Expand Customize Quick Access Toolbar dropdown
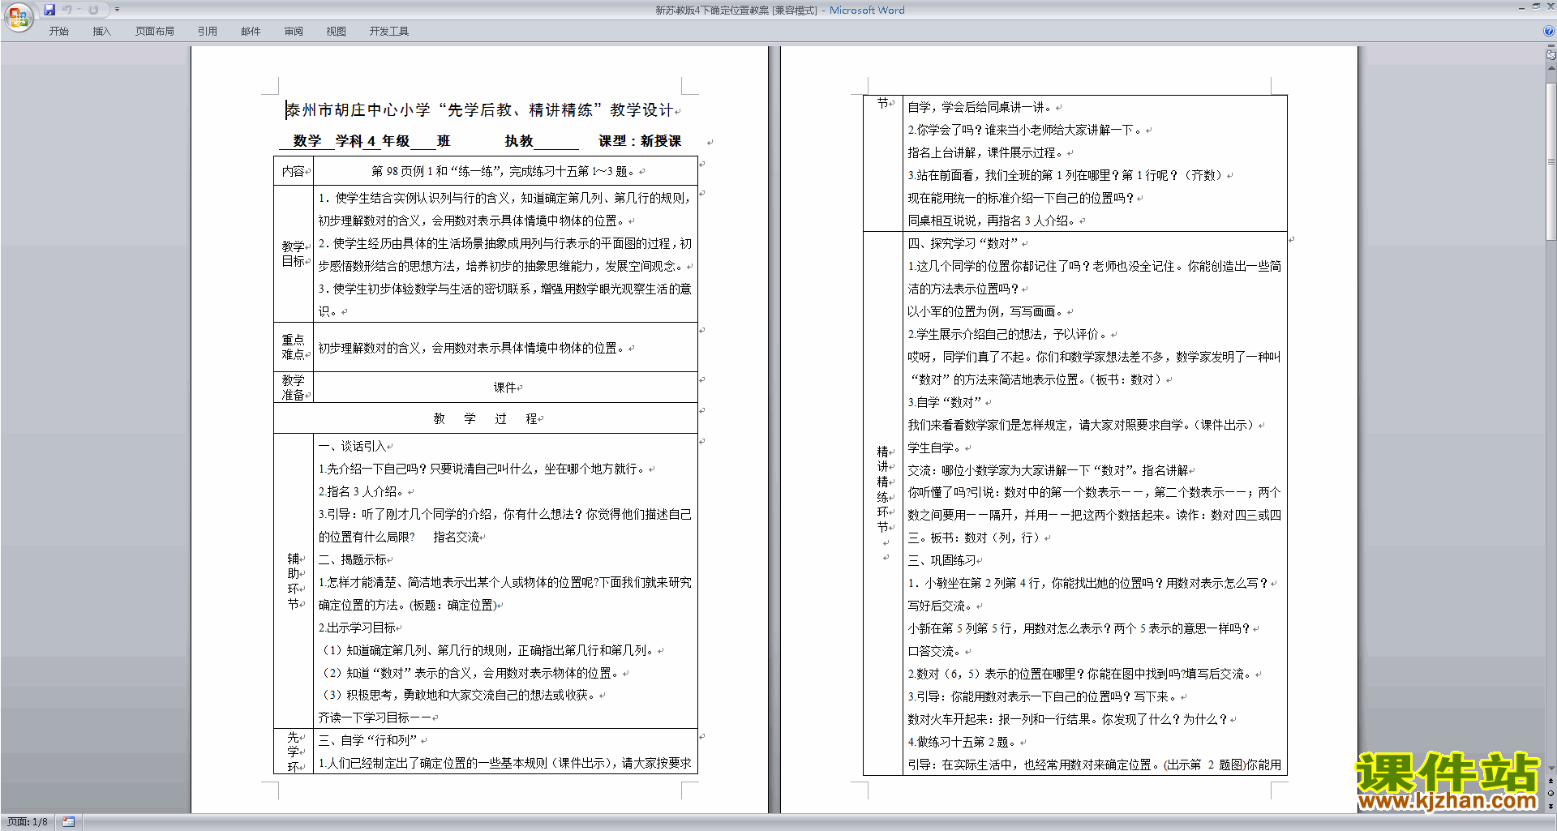1557x831 pixels. click(x=117, y=10)
